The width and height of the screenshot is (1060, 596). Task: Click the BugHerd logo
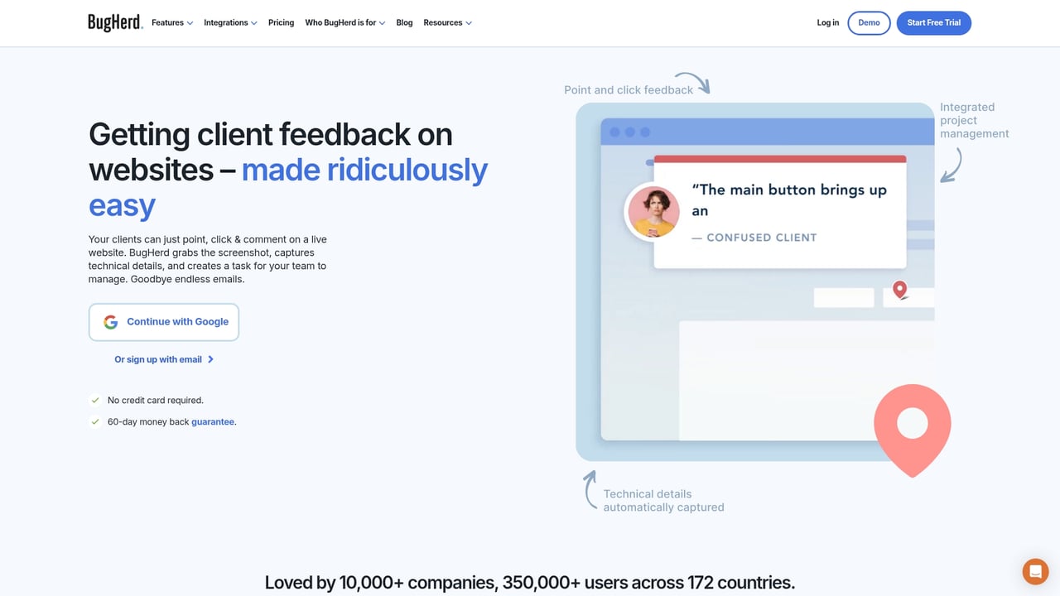(114, 22)
